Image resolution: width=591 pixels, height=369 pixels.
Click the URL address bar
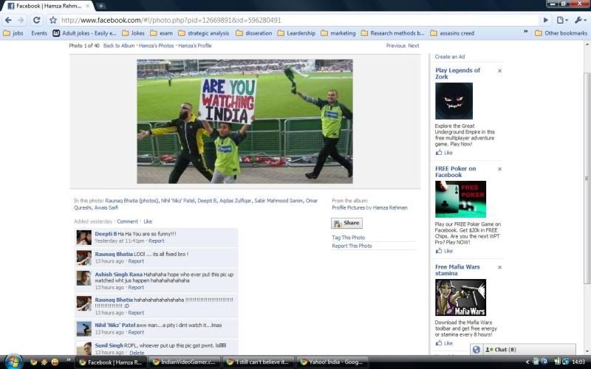295,20
